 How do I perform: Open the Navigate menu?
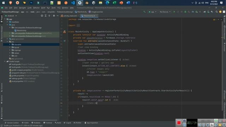tap(23, 8)
